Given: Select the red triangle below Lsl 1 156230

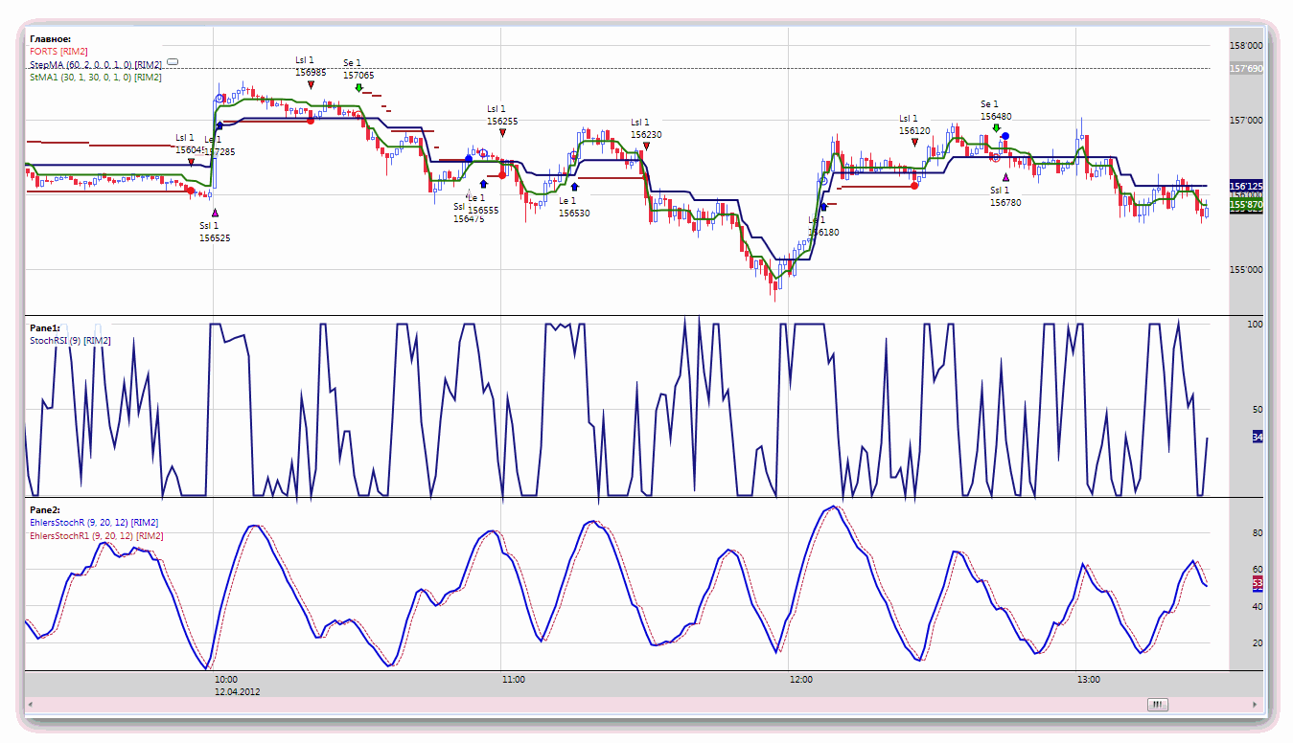Looking at the screenshot, I should coord(646,146).
